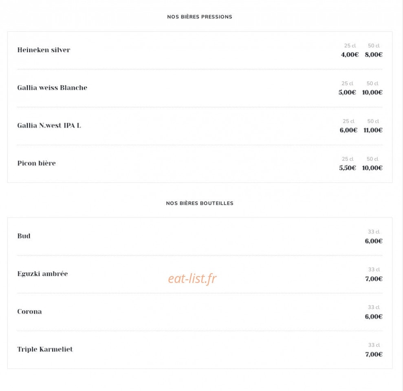Open the eat-list.fr watermark link
The image size is (403, 391).
point(192,278)
